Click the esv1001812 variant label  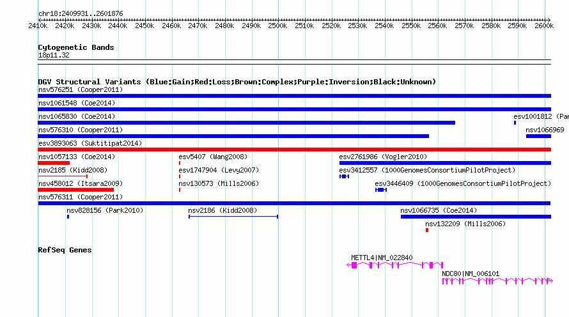[541, 116]
